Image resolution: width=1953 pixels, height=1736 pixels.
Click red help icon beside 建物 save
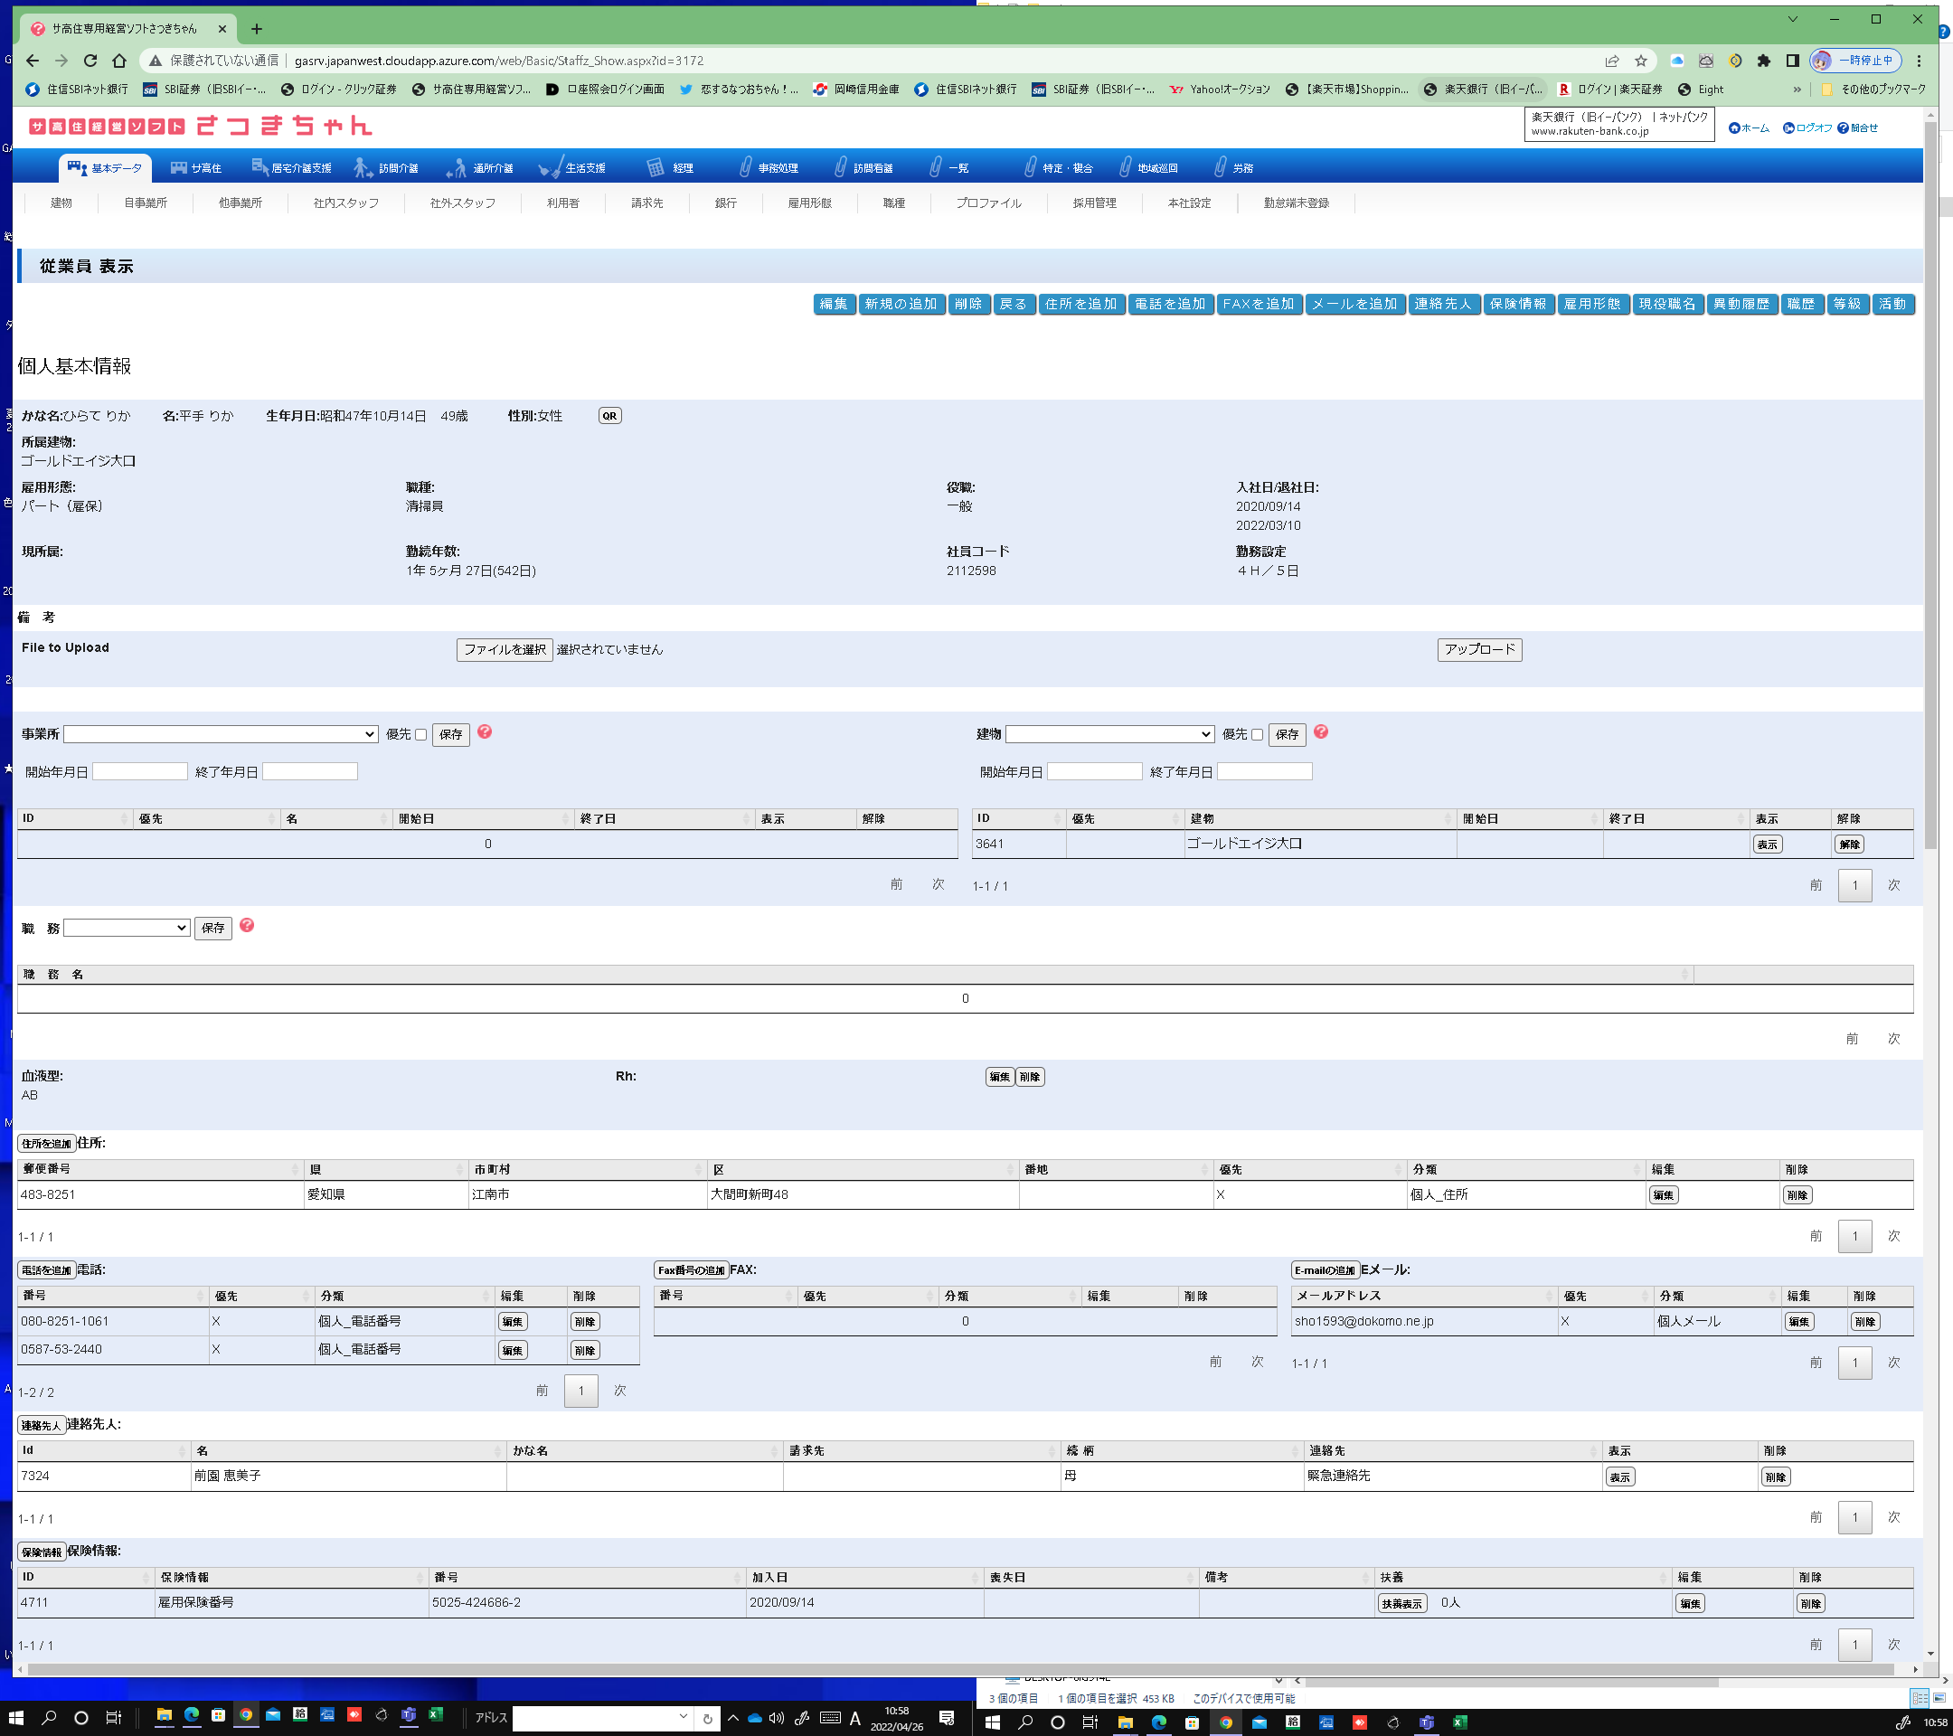1320,731
